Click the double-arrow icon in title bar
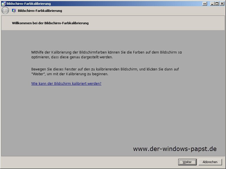The image size is (226, 169). [x=205, y=4]
